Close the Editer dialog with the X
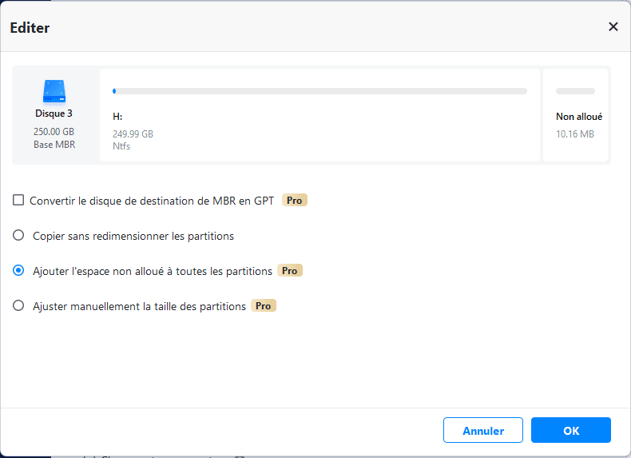The width and height of the screenshot is (631, 458). point(613,26)
